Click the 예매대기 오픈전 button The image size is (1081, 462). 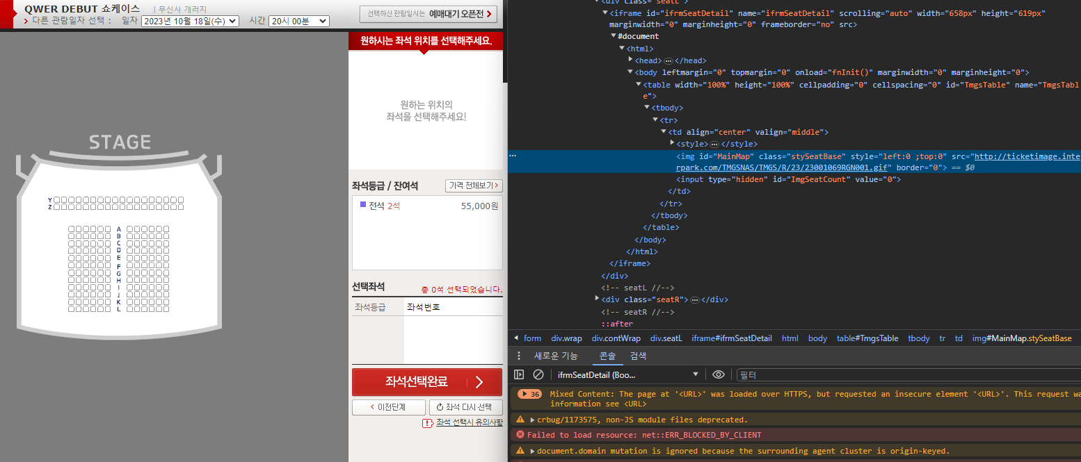[429, 13]
